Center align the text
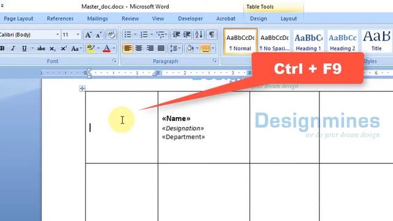This screenshot has height=221, width=393. (139, 48)
